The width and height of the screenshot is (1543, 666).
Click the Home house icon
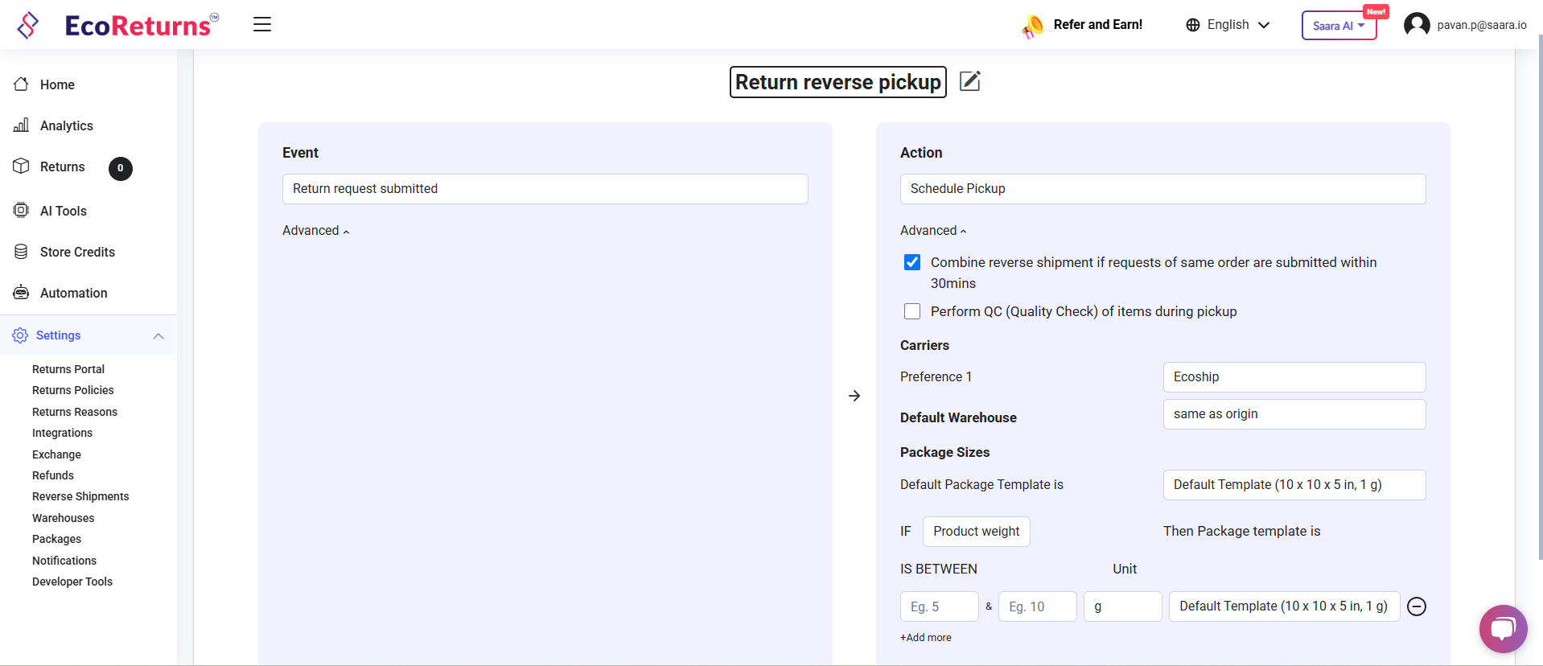pyautogui.click(x=22, y=84)
